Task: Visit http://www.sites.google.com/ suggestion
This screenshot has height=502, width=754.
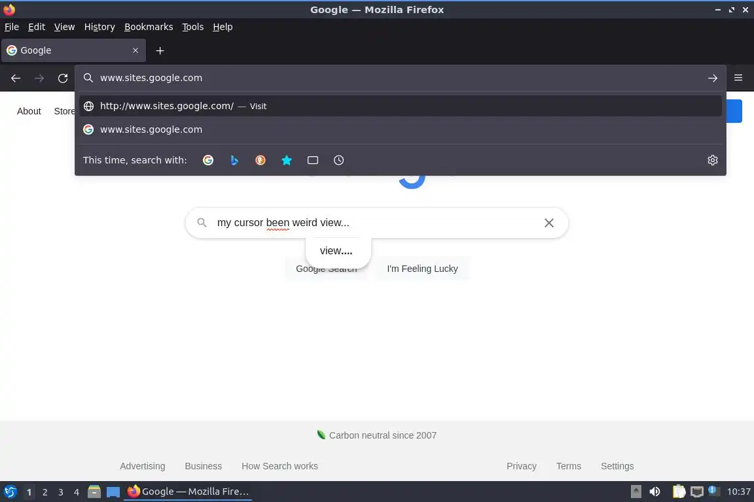Action: pos(401,106)
